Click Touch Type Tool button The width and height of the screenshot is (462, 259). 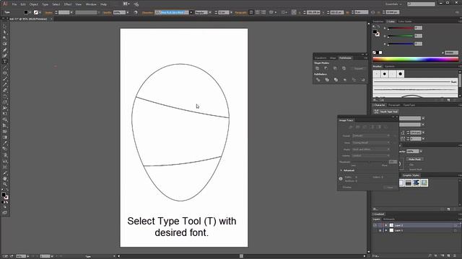(x=386, y=112)
